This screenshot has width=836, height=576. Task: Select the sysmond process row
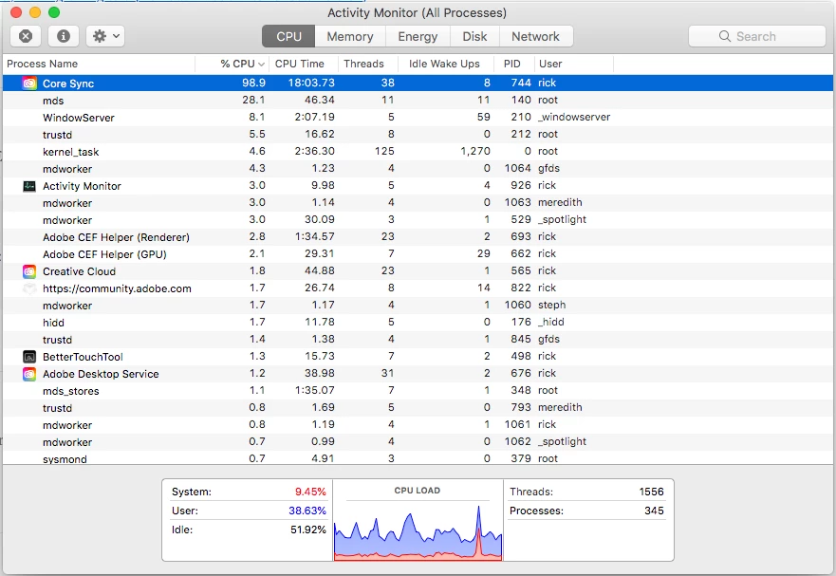[x=418, y=457]
